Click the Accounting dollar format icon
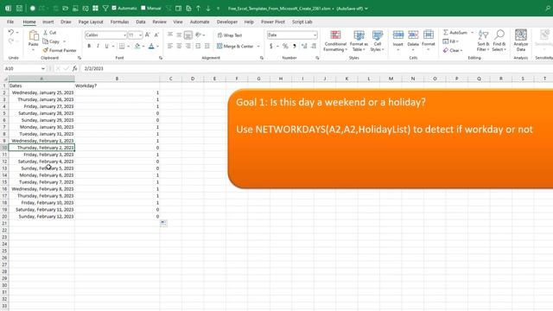The width and height of the screenshot is (553, 311). pos(270,46)
